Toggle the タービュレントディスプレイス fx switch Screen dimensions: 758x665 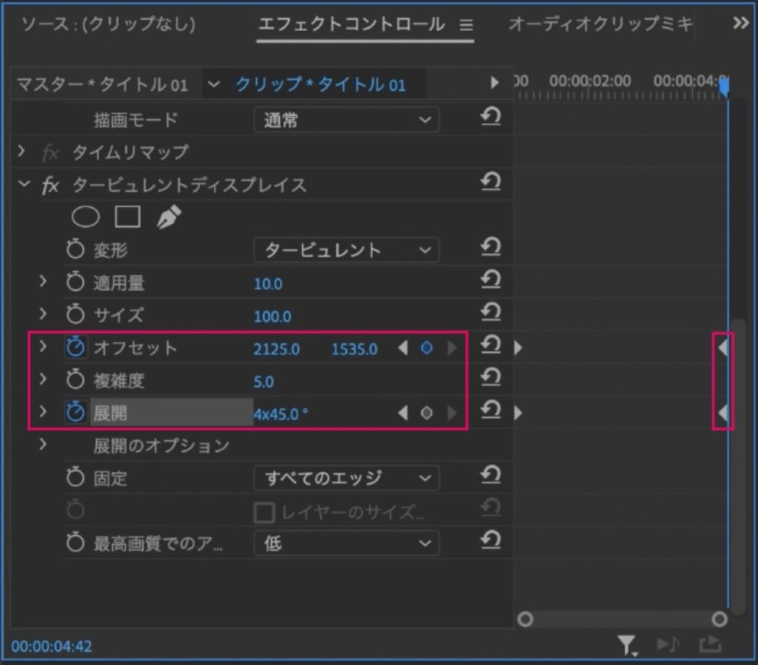(x=50, y=185)
